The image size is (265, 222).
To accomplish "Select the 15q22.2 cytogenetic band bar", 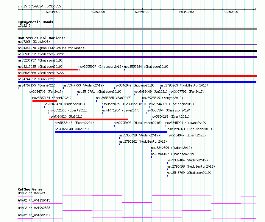I will pyautogui.click(x=137, y=29).
